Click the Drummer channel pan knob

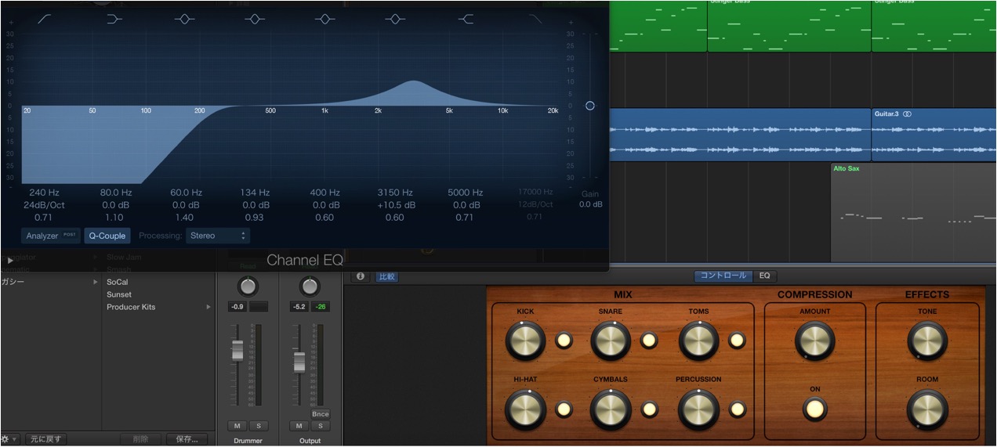coord(248,287)
